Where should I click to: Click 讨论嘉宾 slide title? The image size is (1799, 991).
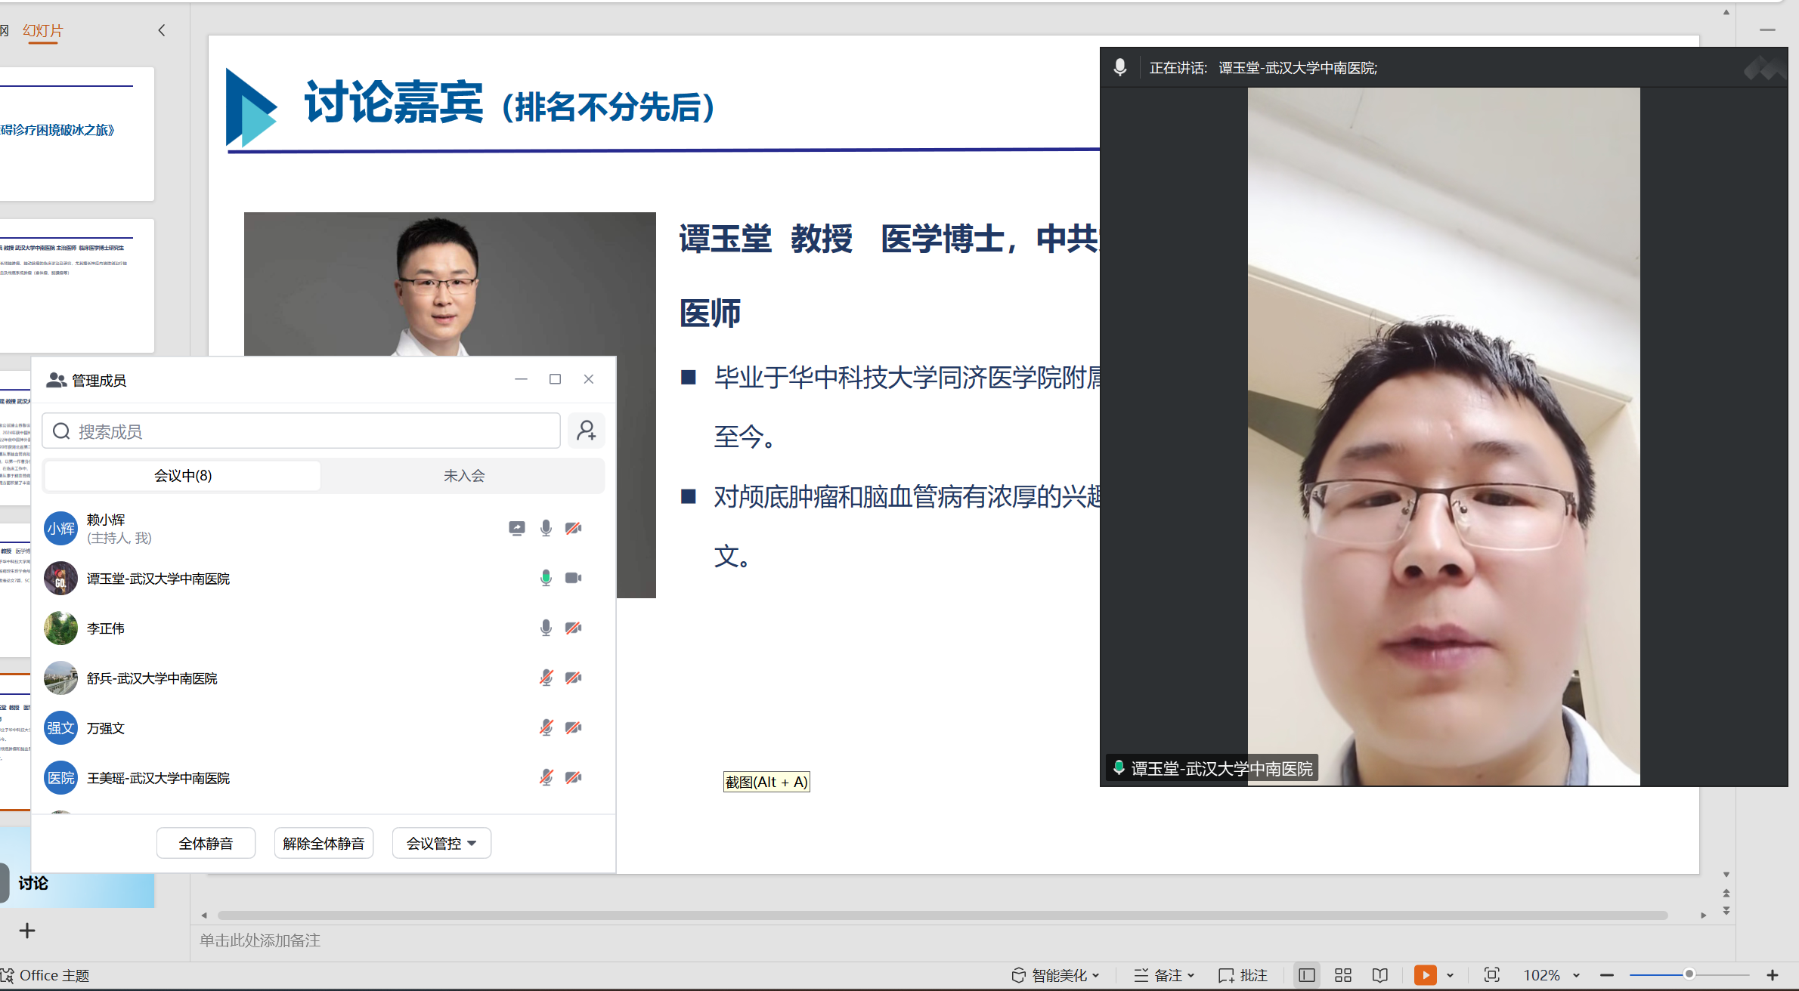pyautogui.click(x=393, y=103)
